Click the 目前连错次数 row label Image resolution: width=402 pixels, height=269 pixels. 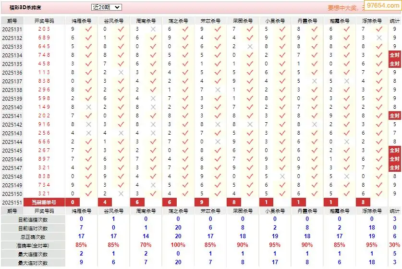pos(33,219)
